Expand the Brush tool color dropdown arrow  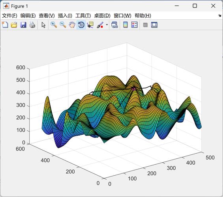[107, 25]
